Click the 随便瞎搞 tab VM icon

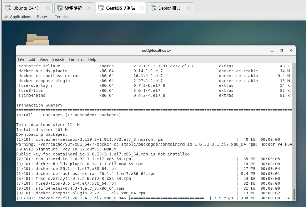(x=60, y=8)
